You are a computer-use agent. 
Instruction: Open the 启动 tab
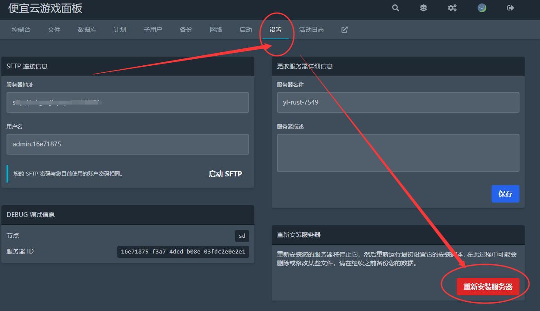point(246,30)
